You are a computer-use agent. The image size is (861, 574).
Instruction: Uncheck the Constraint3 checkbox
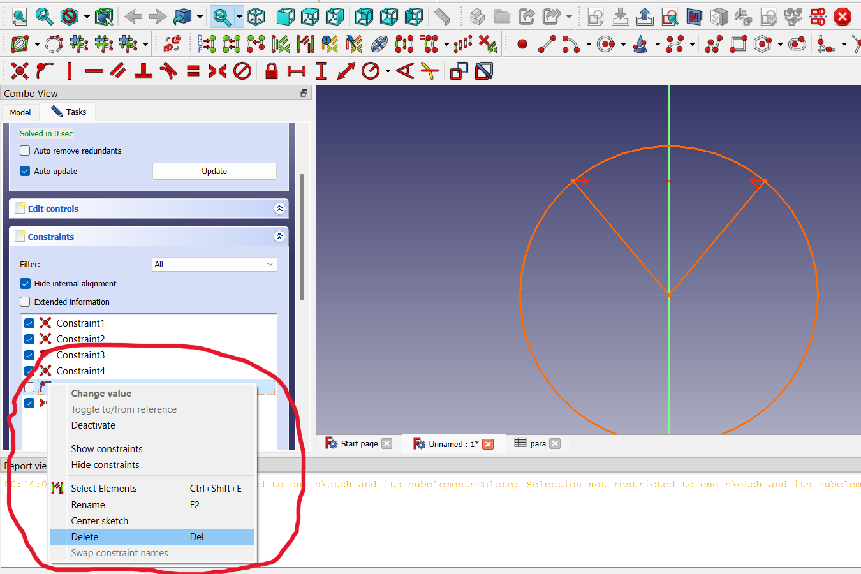pyautogui.click(x=29, y=355)
